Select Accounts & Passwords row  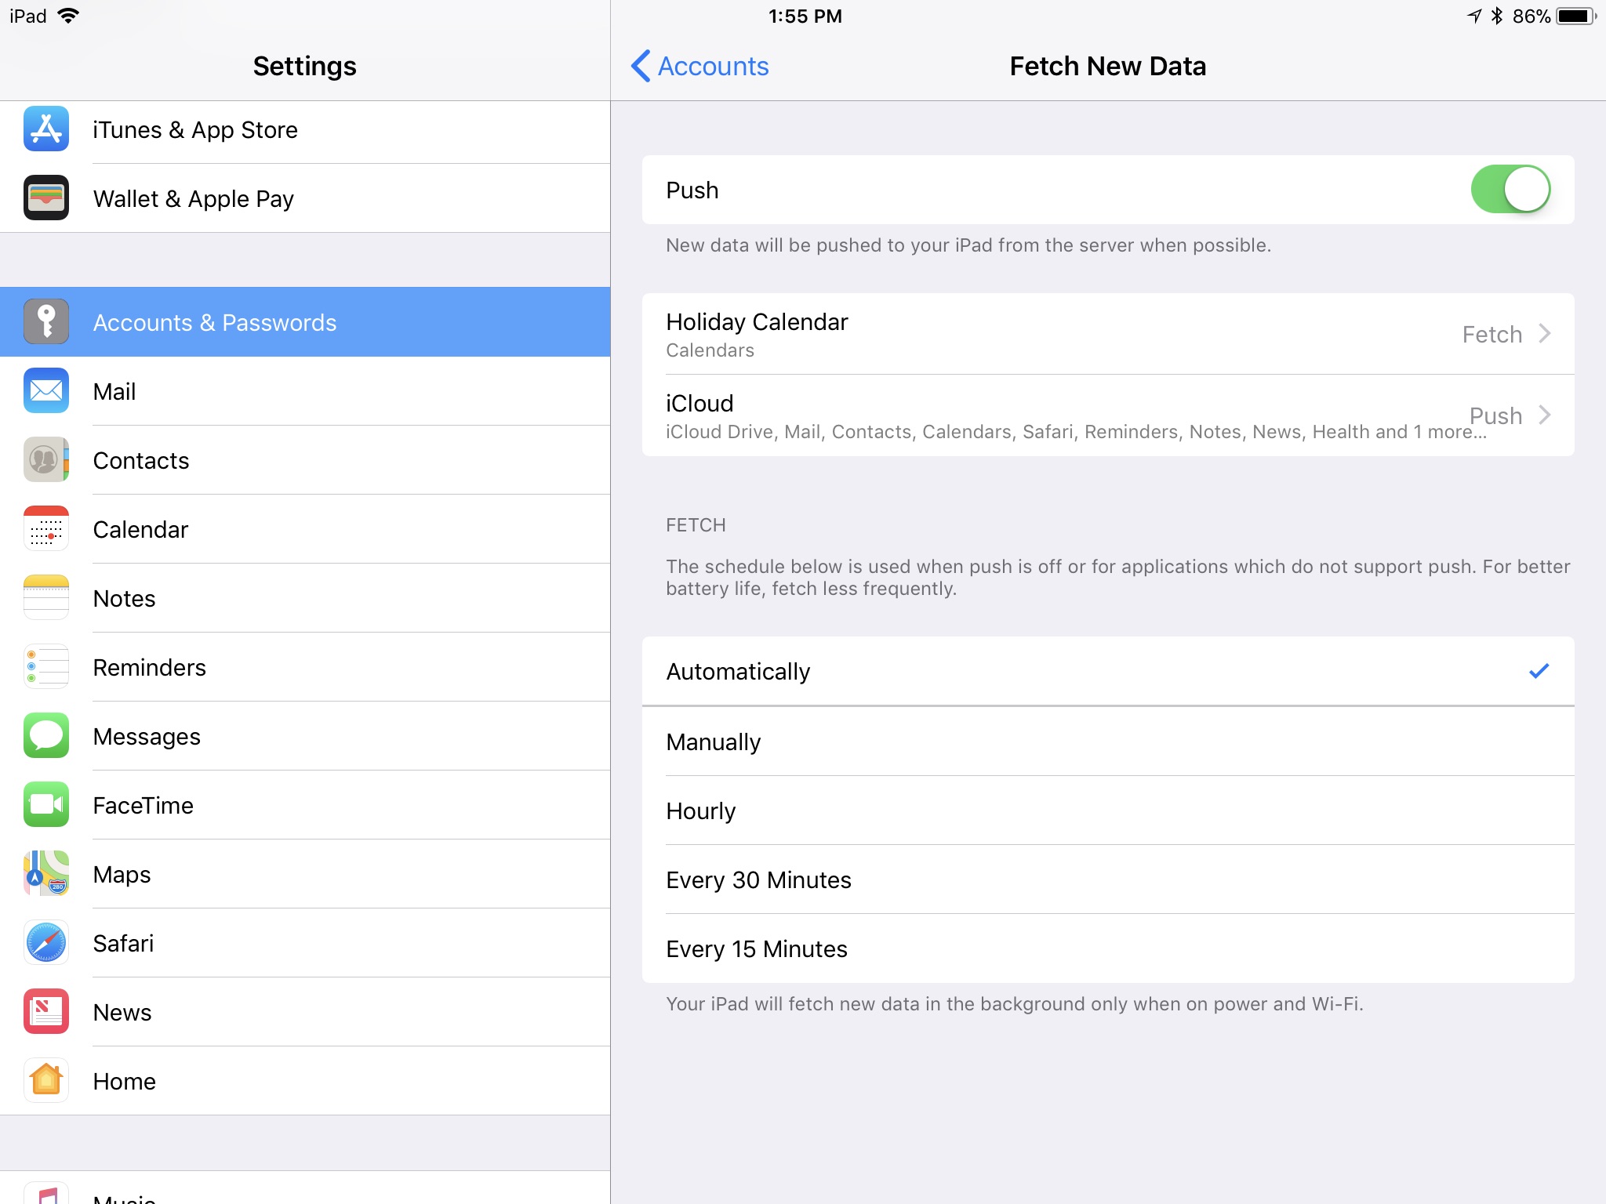(x=305, y=322)
